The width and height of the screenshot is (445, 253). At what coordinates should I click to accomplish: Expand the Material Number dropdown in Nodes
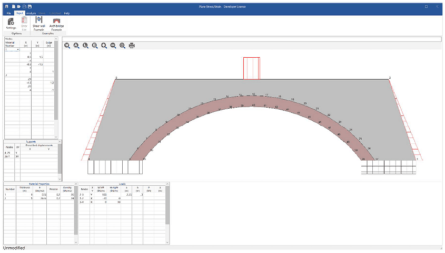point(18,50)
